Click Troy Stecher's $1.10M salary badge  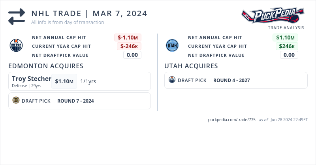point(64,81)
